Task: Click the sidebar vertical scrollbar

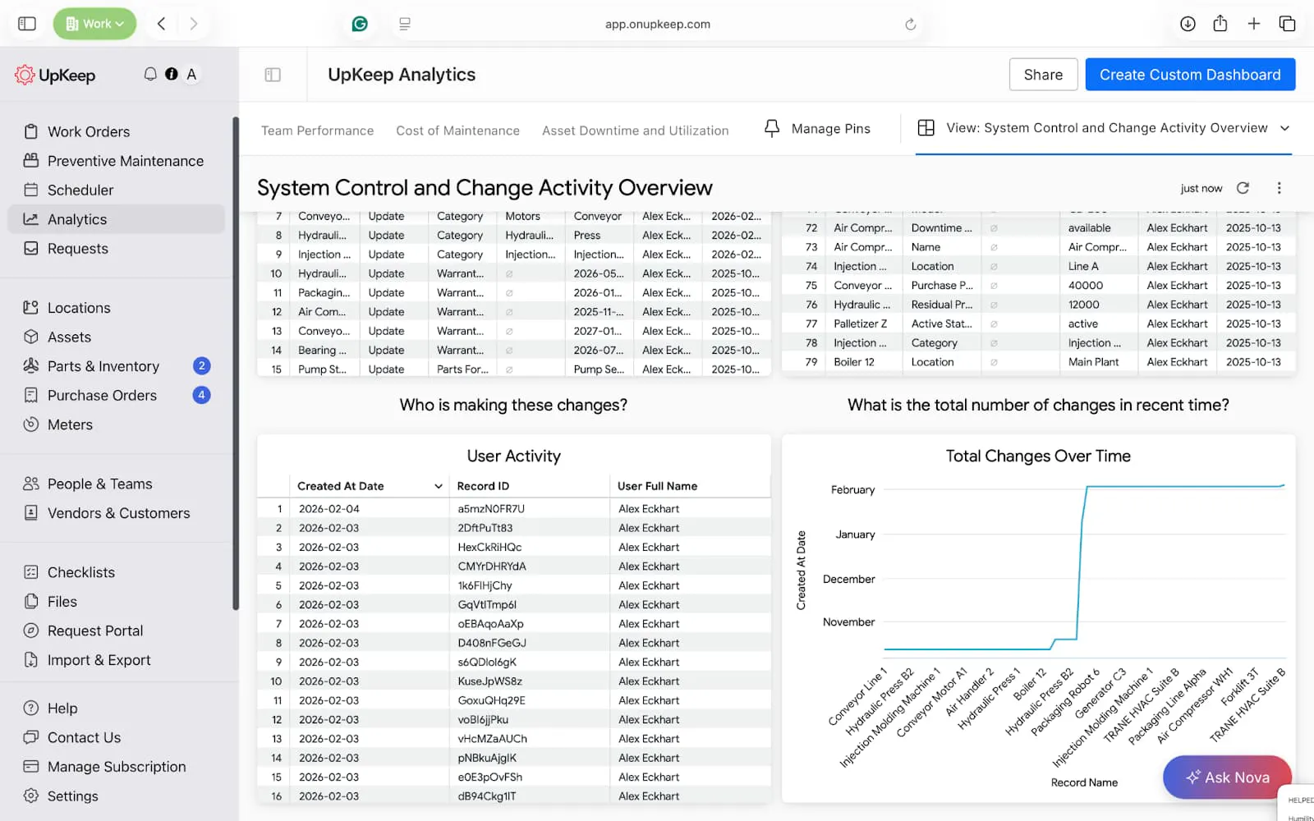Action: 236,361
